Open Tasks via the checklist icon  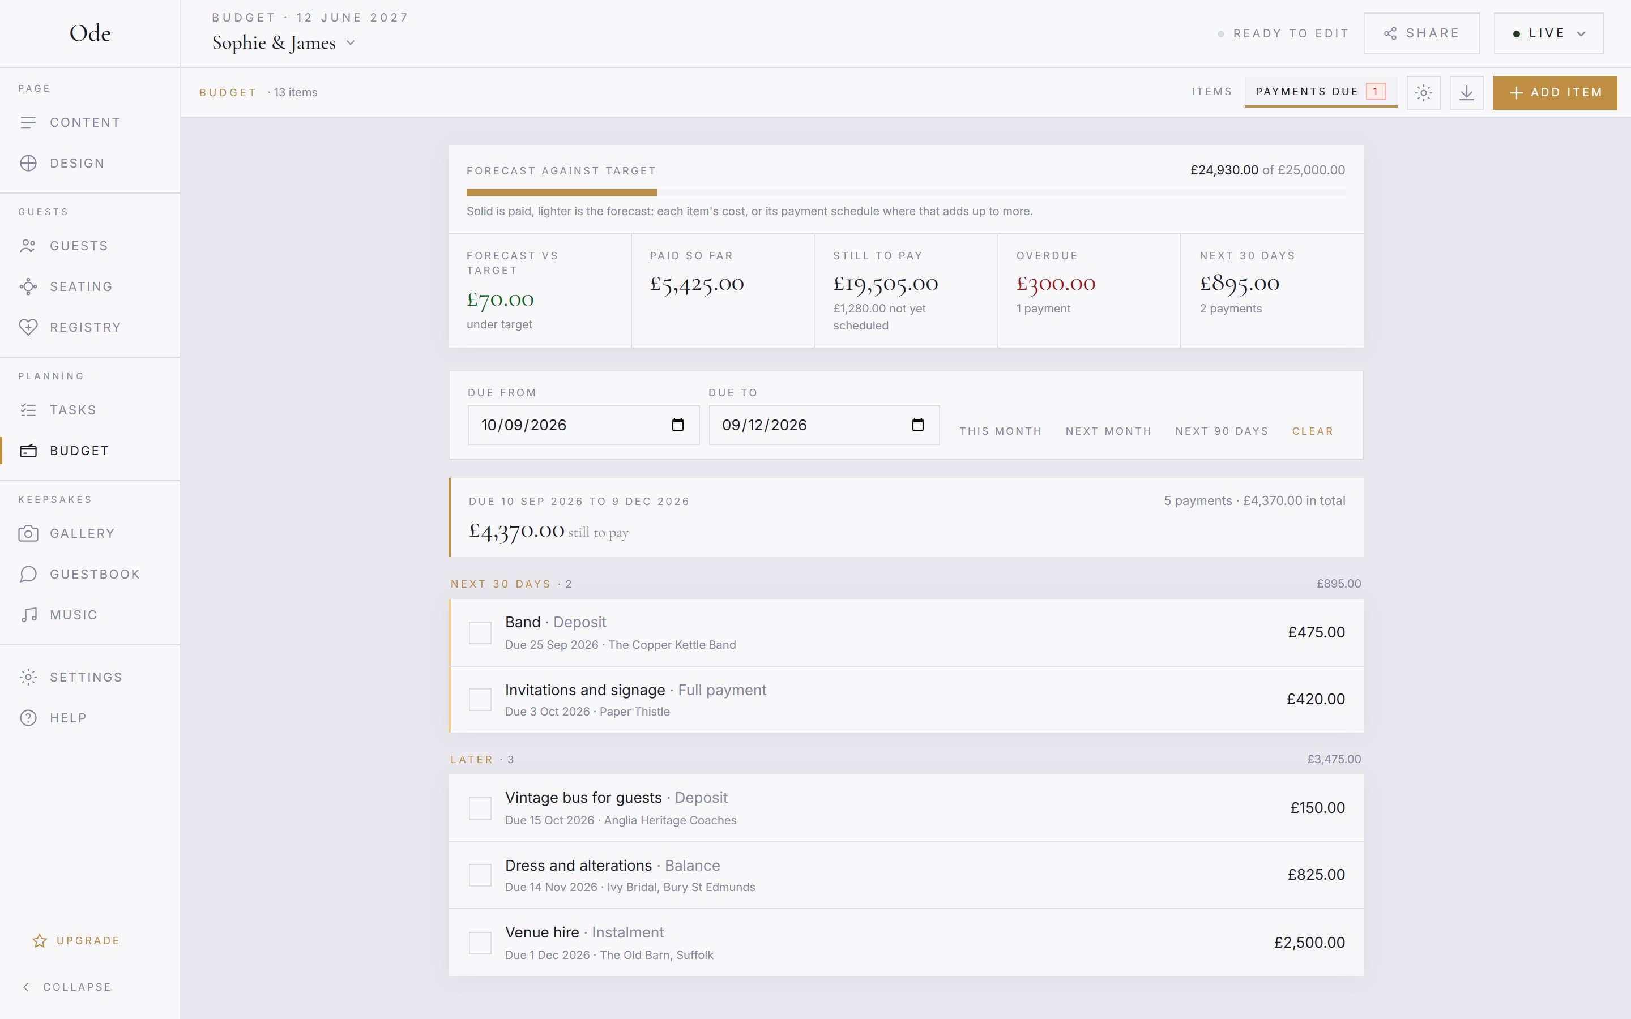[x=28, y=410]
